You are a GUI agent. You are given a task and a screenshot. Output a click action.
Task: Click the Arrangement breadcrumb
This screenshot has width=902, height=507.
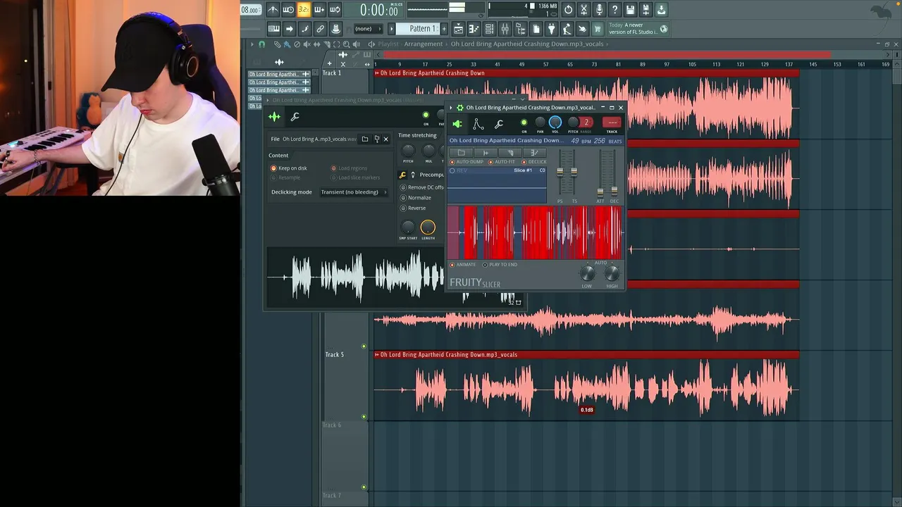[x=424, y=44]
